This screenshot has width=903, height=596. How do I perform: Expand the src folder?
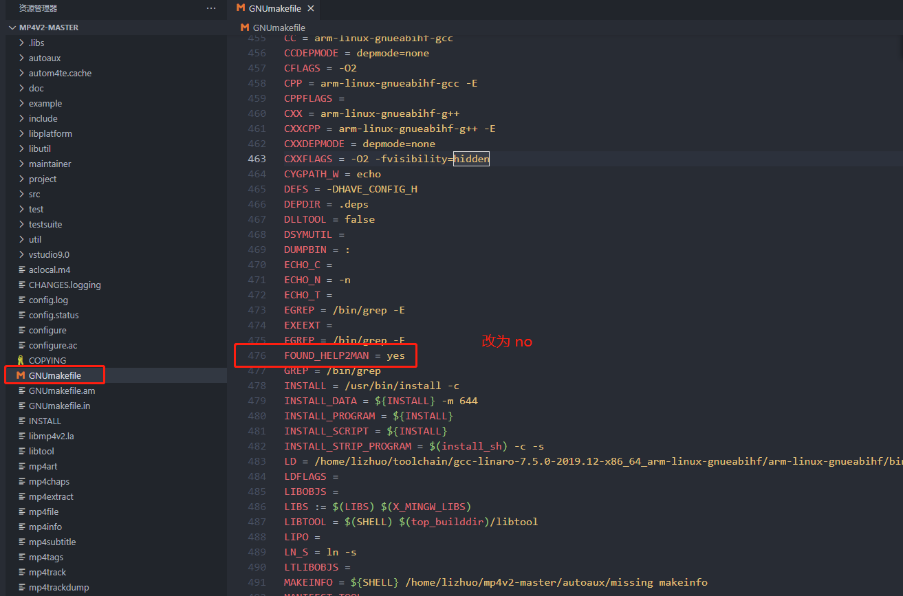click(x=34, y=194)
